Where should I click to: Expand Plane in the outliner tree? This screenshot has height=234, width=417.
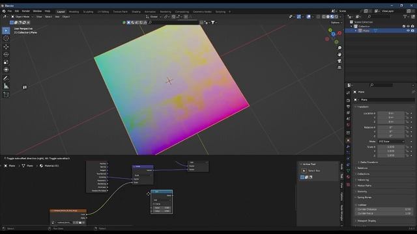356,31
